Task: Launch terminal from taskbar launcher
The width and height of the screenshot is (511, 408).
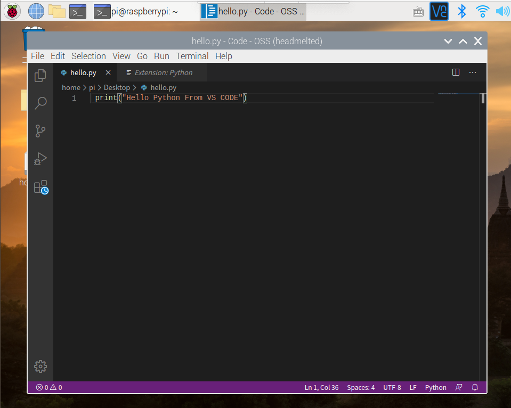Action: 78,12
